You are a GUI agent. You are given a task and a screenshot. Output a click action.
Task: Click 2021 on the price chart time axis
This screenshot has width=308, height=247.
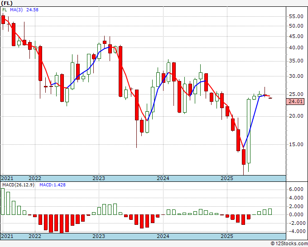(7, 178)
